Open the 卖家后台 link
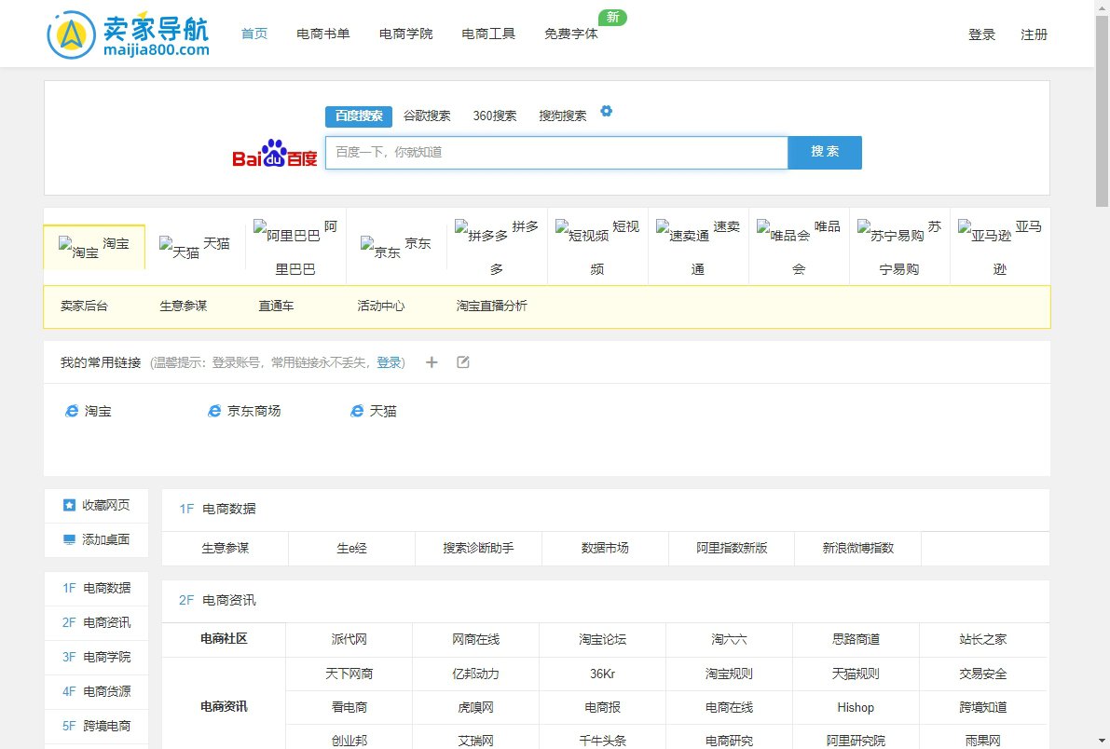 point(84,306)
